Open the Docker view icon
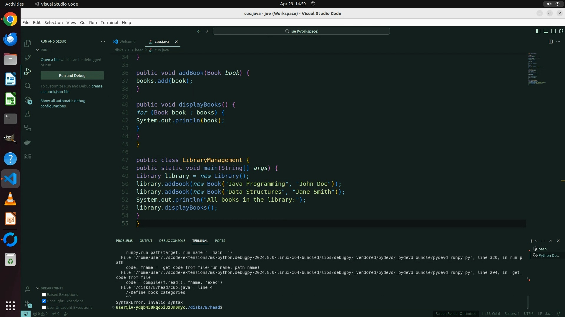This screenshot has height=317, width=565. click(x=28, y=142)
